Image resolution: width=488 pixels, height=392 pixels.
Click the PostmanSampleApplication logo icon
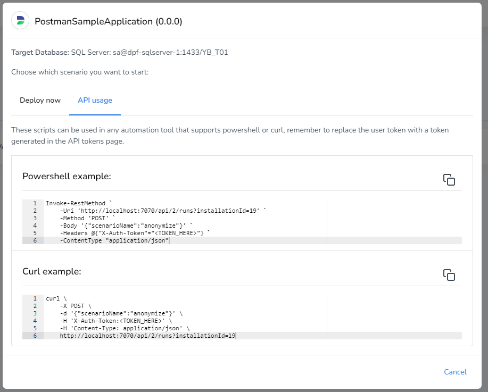(x=20, y=21)
